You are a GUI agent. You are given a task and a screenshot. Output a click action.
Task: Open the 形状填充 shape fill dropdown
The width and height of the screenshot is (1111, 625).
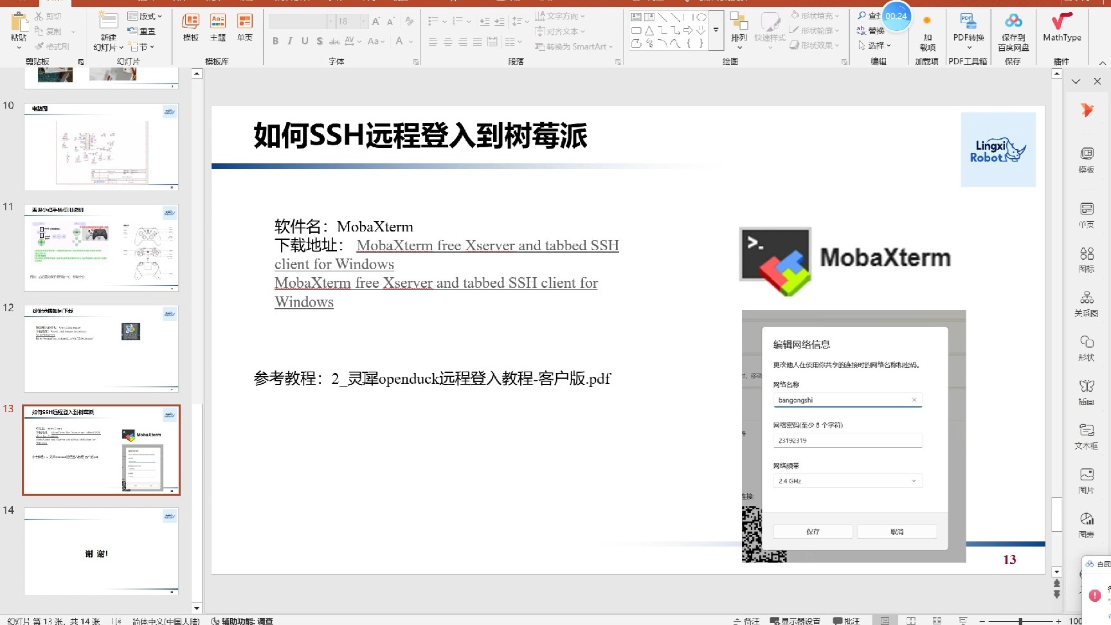(815, 15)
